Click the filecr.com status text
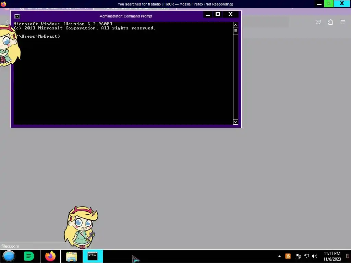 click(10, 246)
